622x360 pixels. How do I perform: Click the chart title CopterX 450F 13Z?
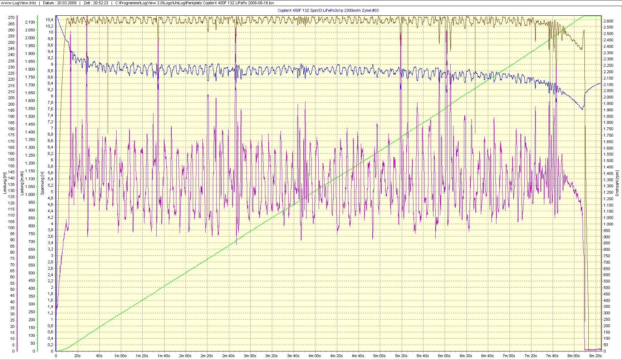point(328,10)
